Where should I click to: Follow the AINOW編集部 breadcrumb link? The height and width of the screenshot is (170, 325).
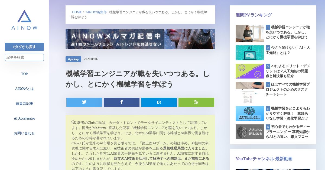(x=96, y=12)
